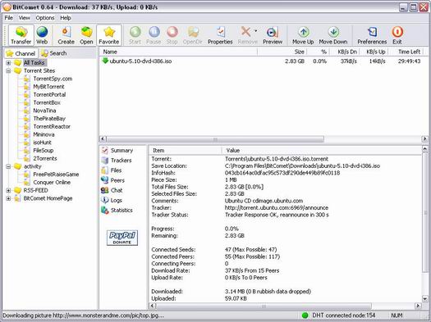This screenshot has width=431, height=322.
Task: Create a new torrent
Action: [x=66, y=35]
